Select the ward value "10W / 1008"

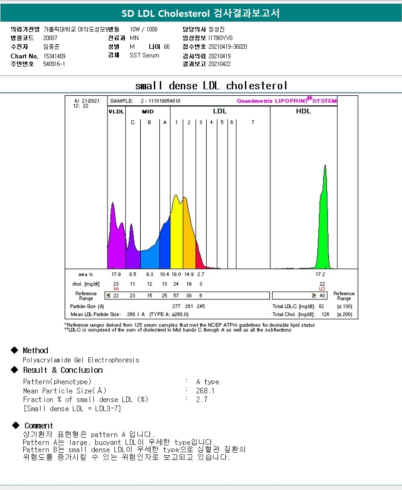point(143,29)
